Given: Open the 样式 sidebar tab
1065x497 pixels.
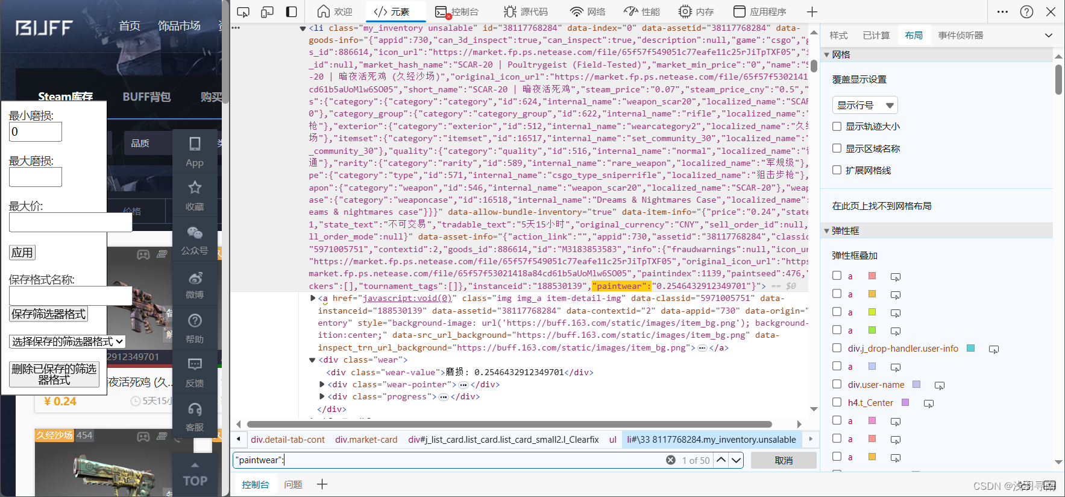Looking at the screenshot, I should pos(838,36).
